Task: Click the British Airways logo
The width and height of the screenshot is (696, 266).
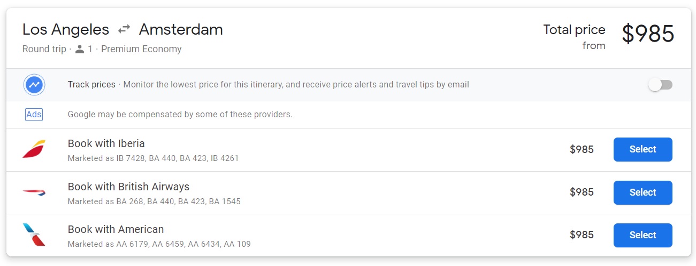Action: [34, 192]
